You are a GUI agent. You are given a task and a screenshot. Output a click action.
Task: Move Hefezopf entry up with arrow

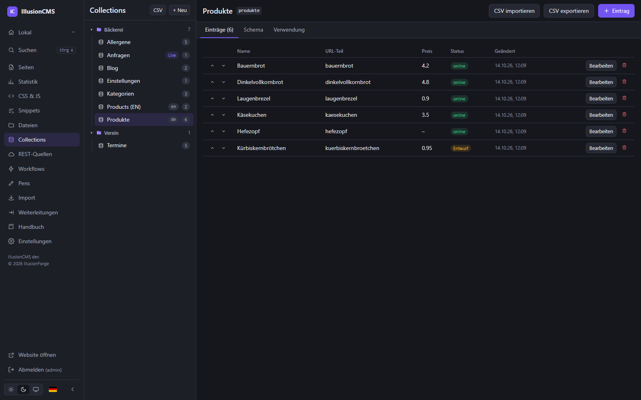[x=212, y=131]
